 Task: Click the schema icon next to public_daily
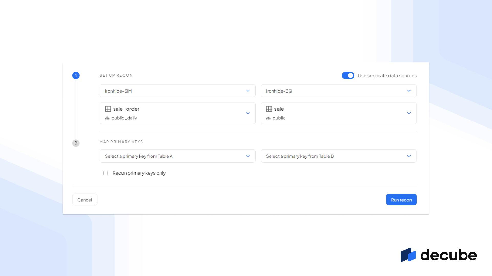tap(107, 118)
